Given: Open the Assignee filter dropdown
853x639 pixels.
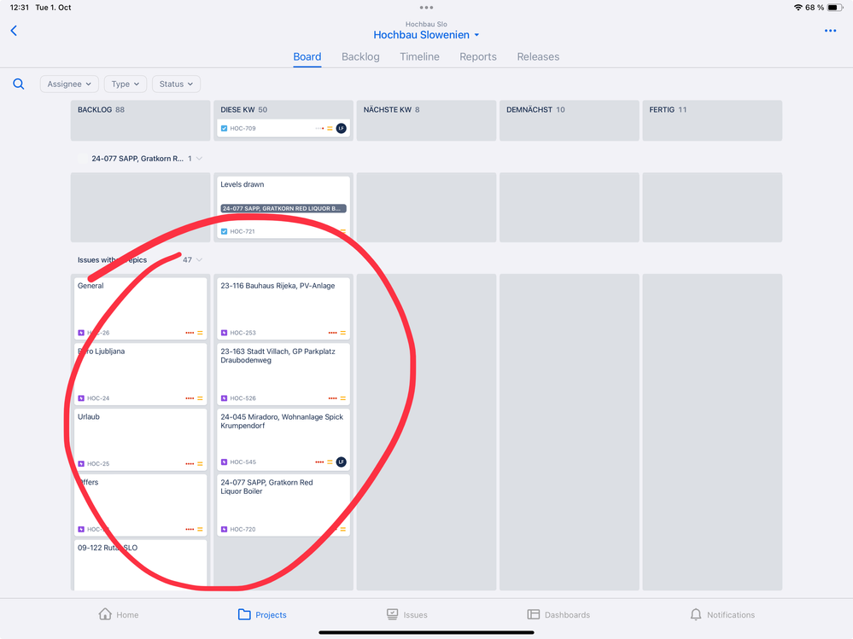Looking at the screenshot, I should (x=69, y=84).
